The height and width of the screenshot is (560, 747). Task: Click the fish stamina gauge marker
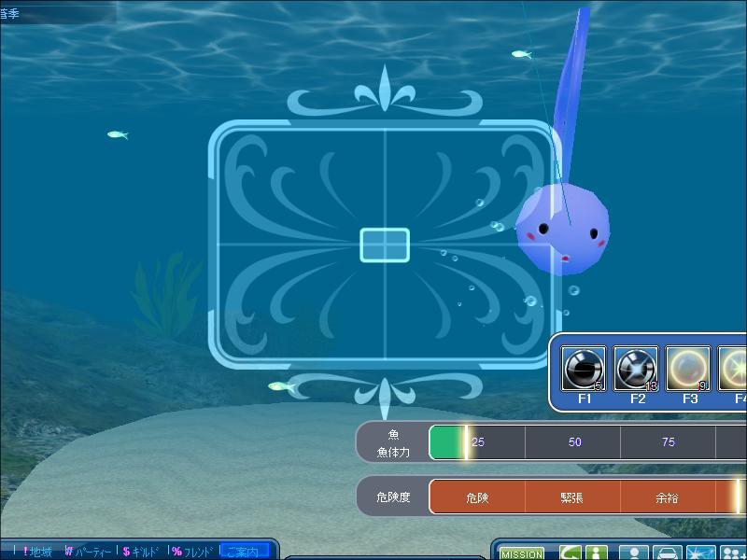(466, 442)
